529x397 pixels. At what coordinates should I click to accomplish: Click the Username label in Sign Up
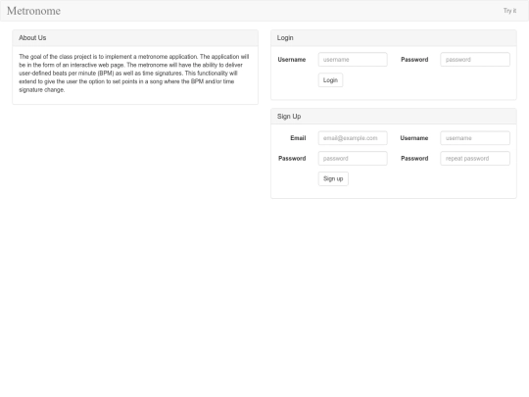[414, 138]
